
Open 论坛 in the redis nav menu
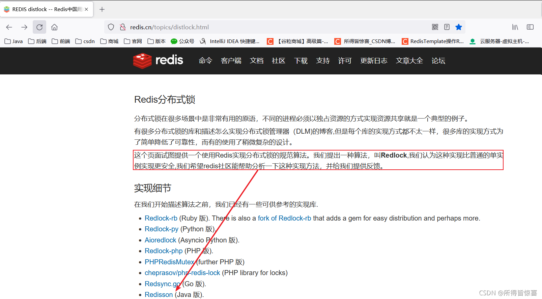438,61
